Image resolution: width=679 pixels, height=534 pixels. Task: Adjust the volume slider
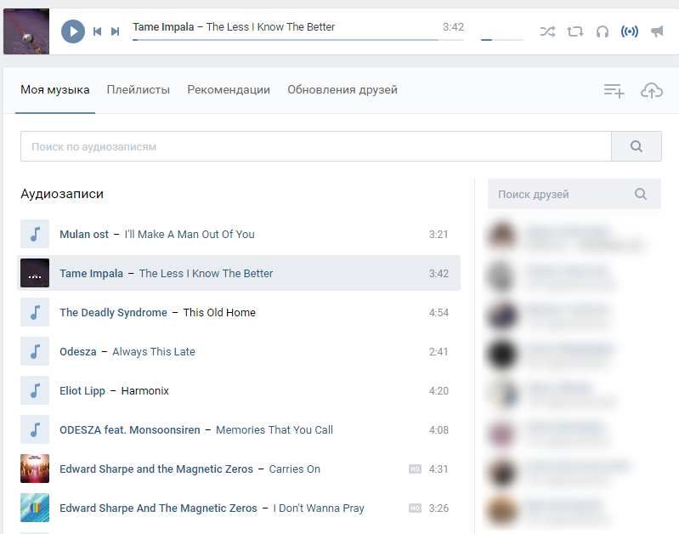tap(502, 40)
